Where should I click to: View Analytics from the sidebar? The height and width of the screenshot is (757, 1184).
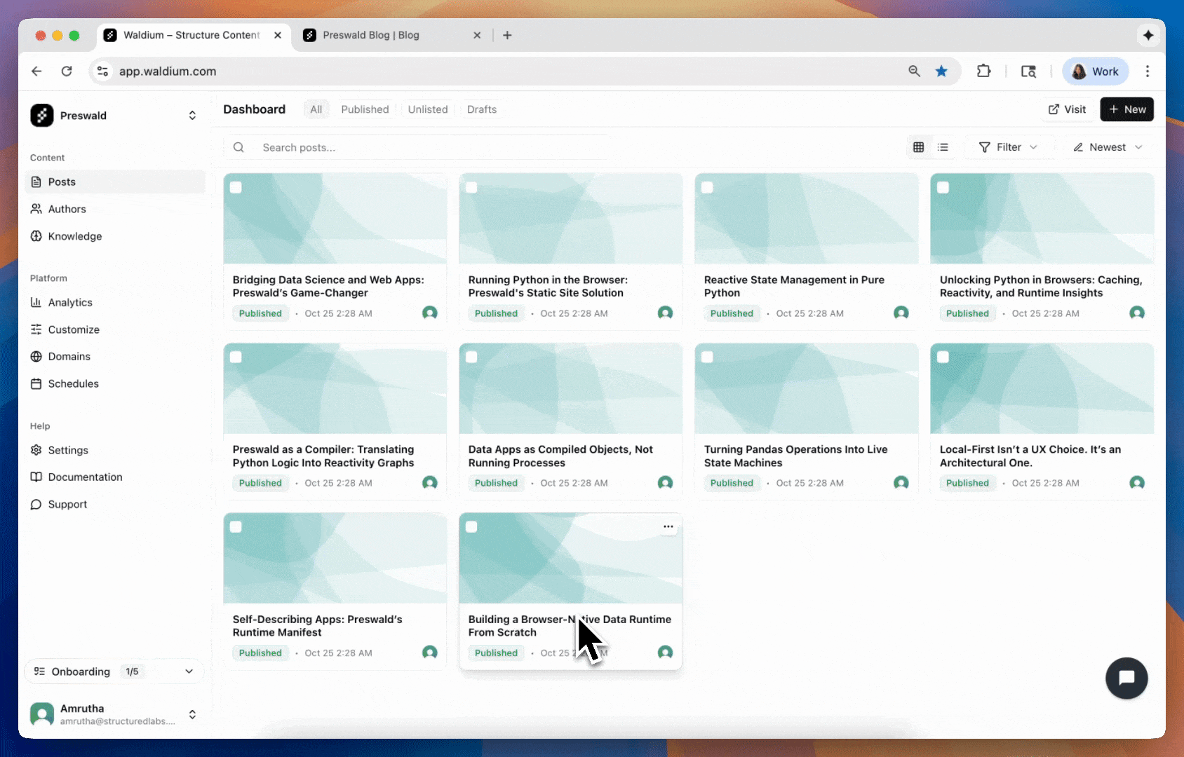point(70,302)
